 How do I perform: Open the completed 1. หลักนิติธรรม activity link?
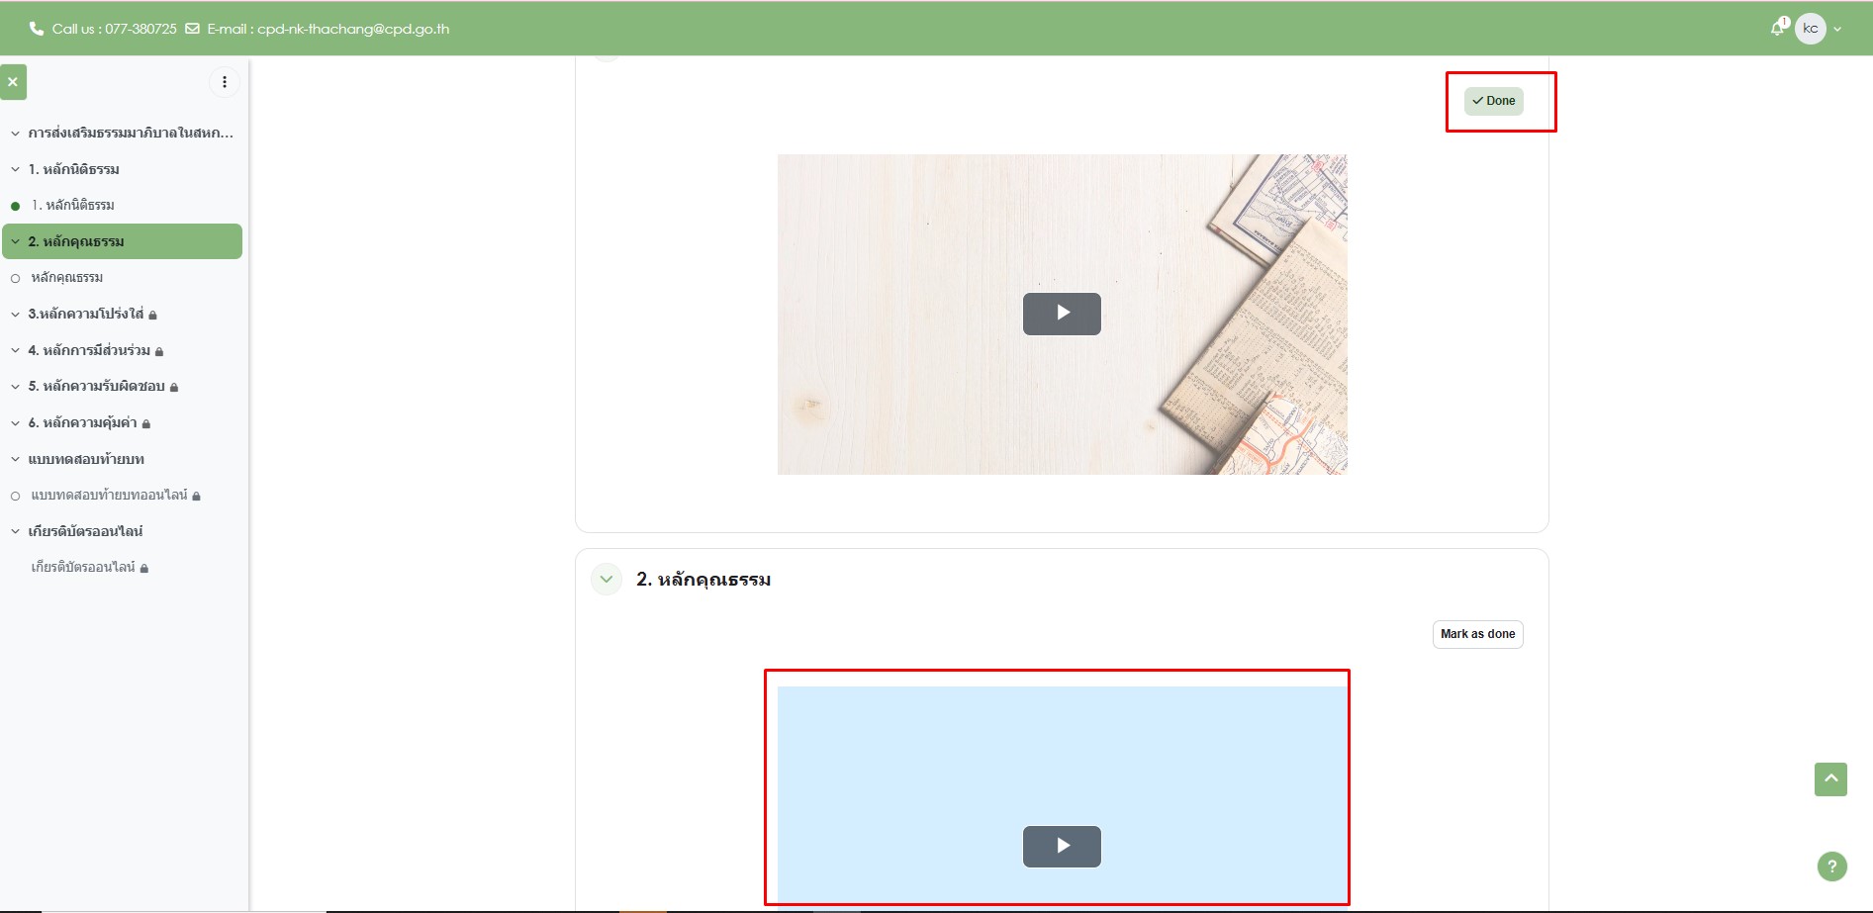[73, 206]
